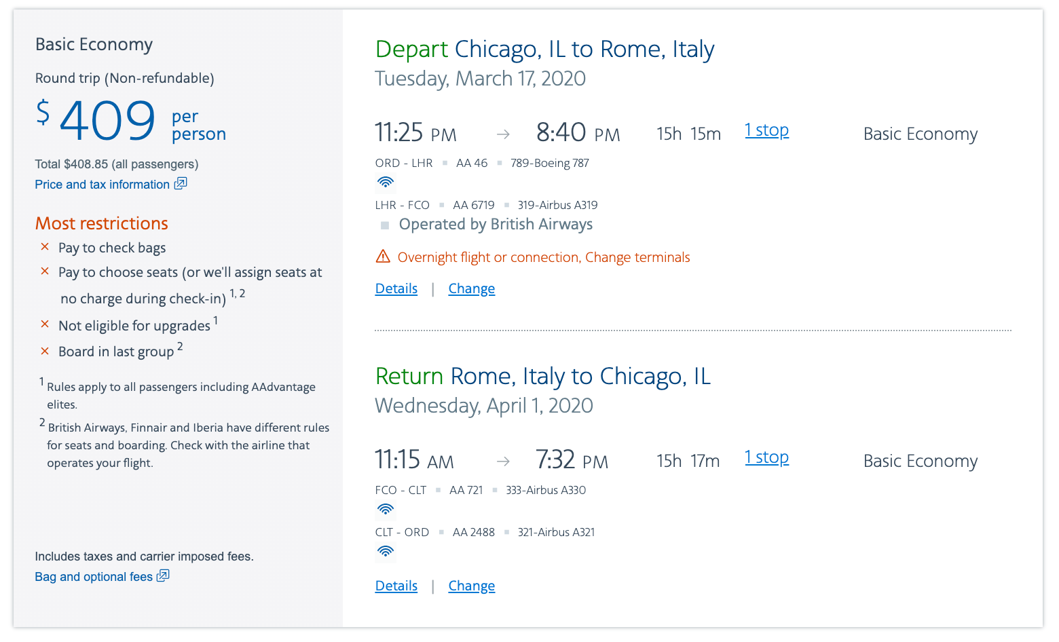
Task: Click the X icon beside Not eligible for upgrades
Action: pos(45,324)
